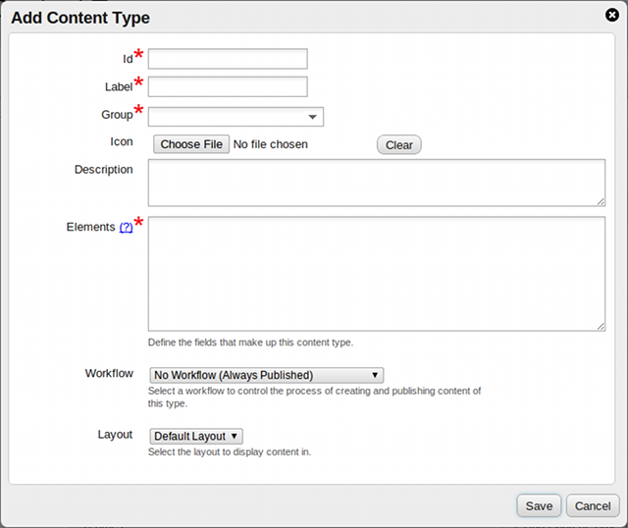Open the Elements (?) help link
628x528 pixels.
point(126,227)
